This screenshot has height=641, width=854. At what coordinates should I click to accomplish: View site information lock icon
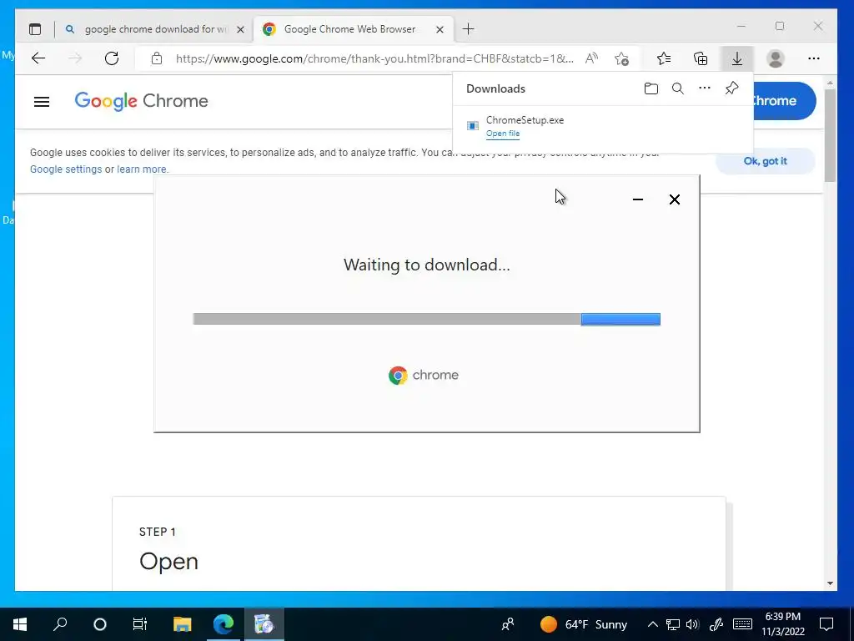click(x=157, y=58)
